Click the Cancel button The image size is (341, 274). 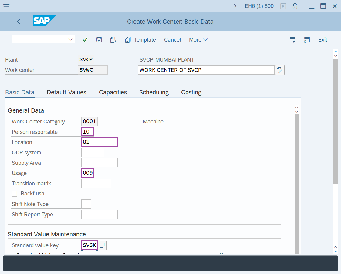[x=172, y=40]
